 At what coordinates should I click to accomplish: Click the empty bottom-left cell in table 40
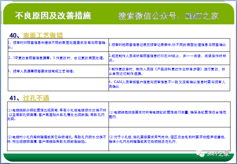coord(58,84)
